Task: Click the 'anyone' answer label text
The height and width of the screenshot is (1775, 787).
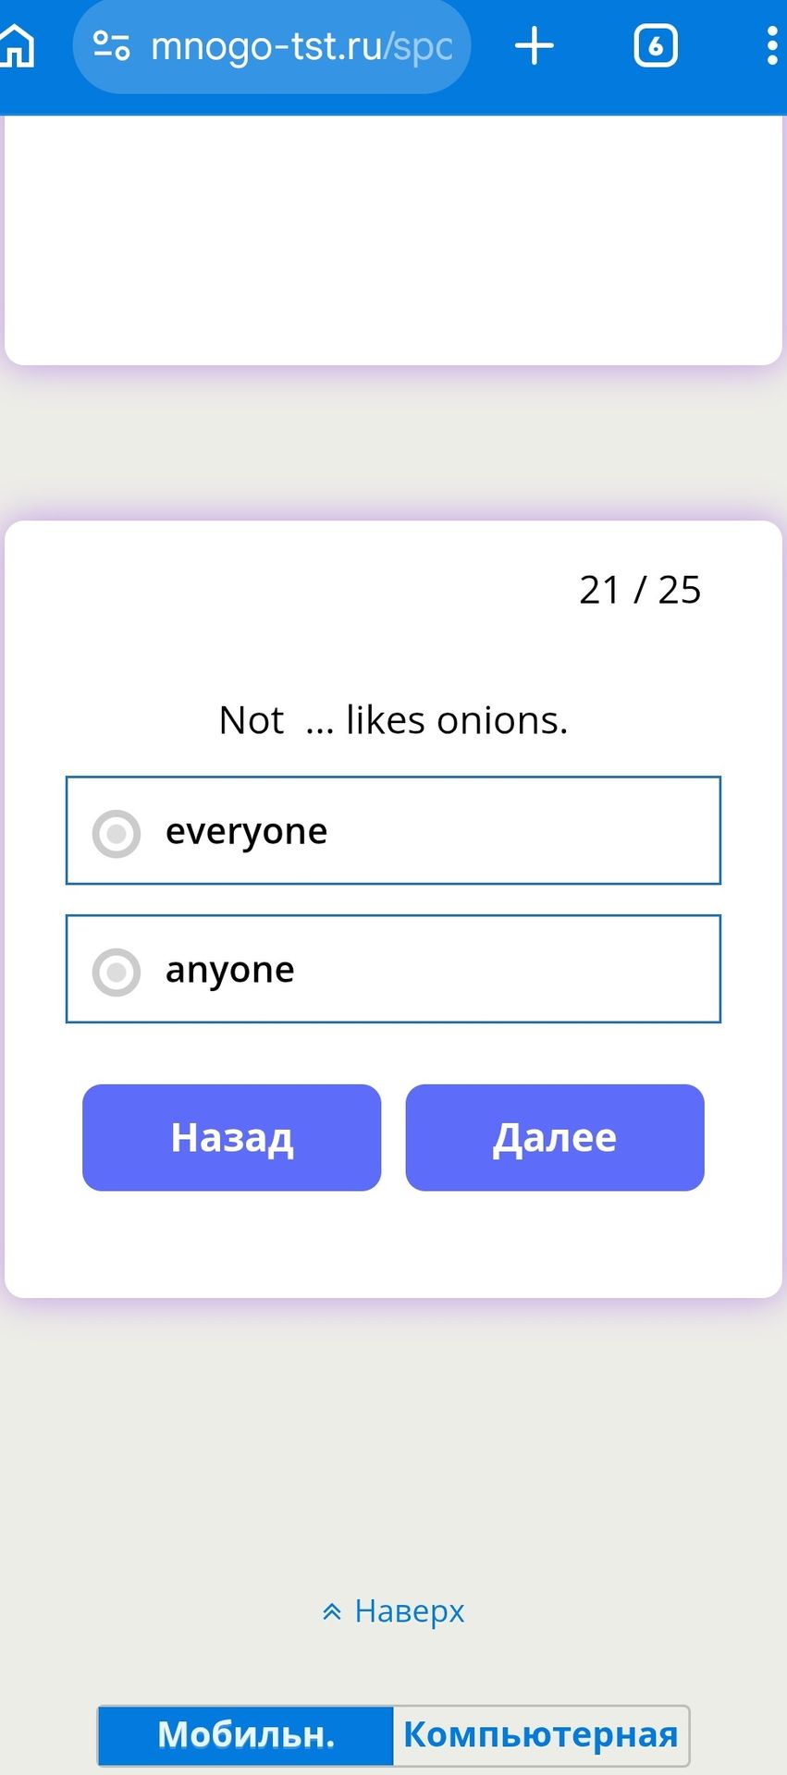Action: [229, 971]
